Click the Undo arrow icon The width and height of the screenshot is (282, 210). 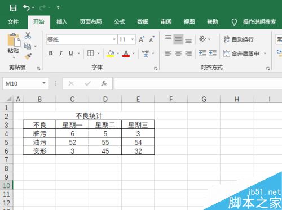(27, 7)
